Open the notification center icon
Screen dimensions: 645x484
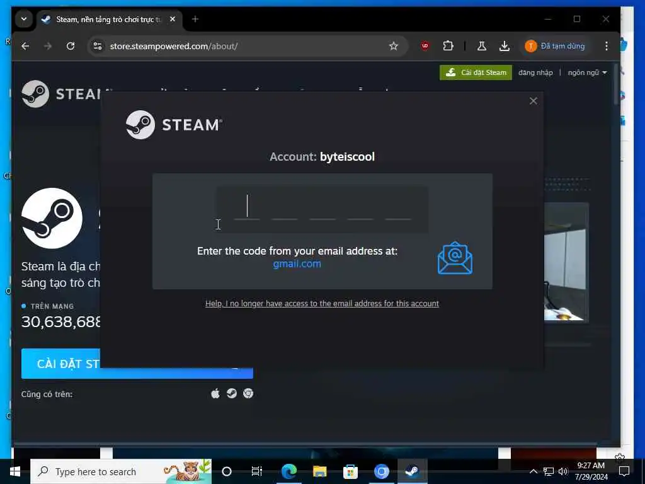click(624, 471)
